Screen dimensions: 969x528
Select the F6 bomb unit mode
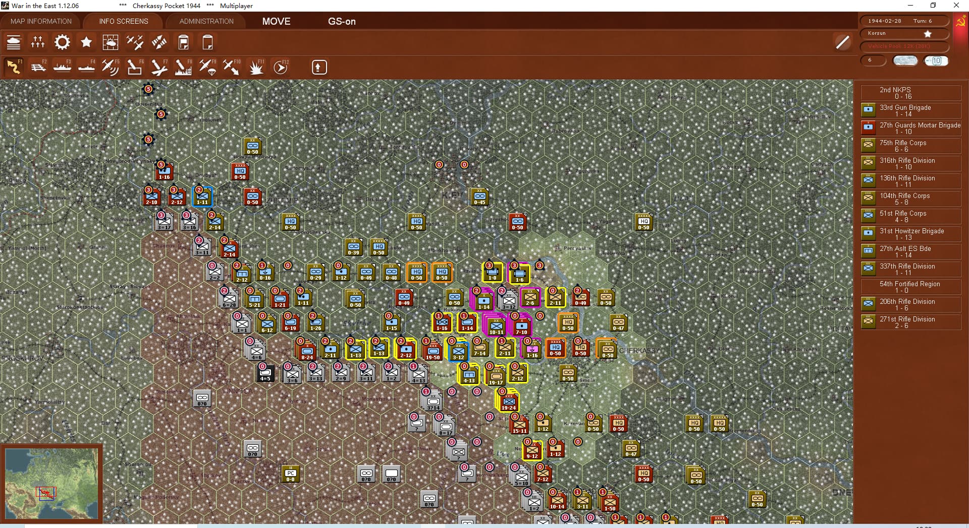coord(135,67)
